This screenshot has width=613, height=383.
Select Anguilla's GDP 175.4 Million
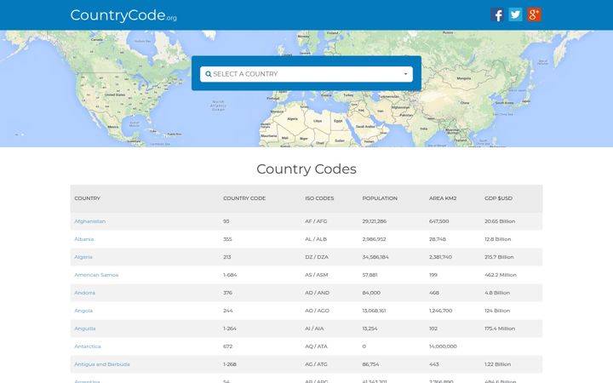point(500,329)
